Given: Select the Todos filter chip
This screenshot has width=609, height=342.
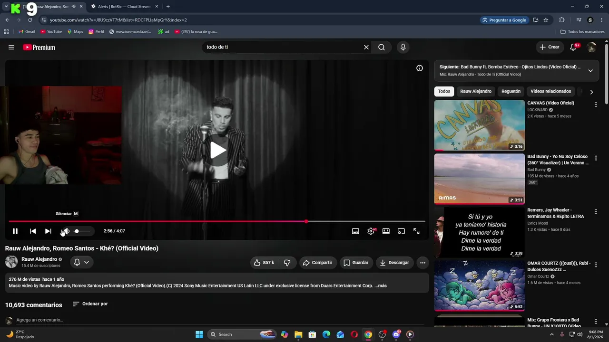Looking at the screenshot, I should pos(444,91).
